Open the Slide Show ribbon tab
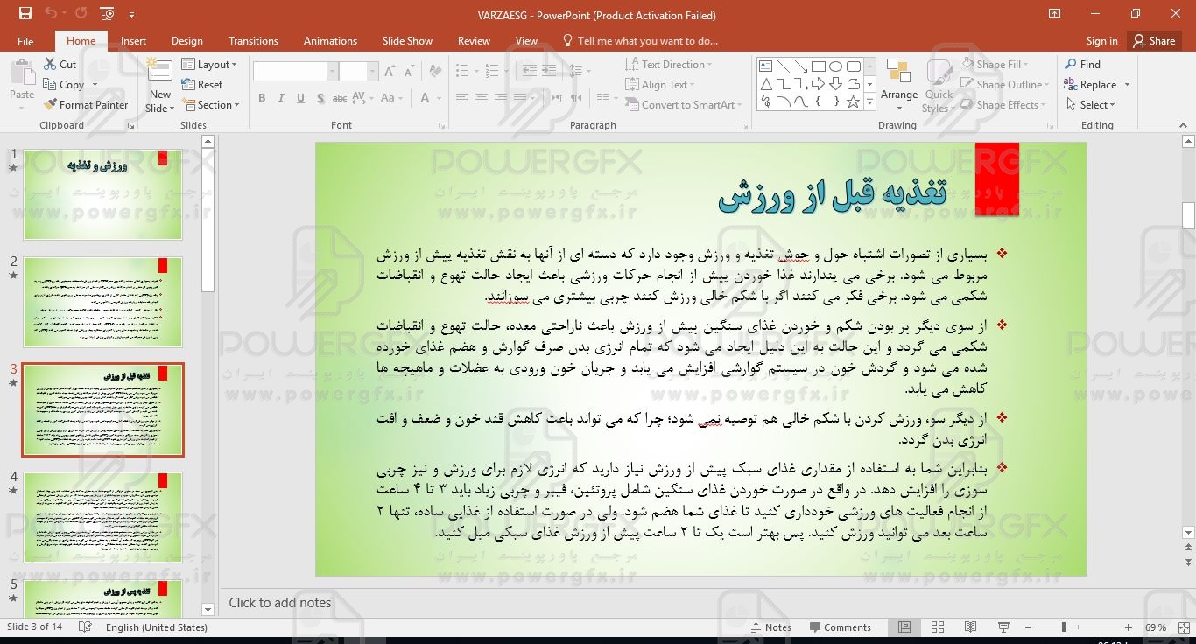This screenshot has height=644, width=1196. pos(407,41)
